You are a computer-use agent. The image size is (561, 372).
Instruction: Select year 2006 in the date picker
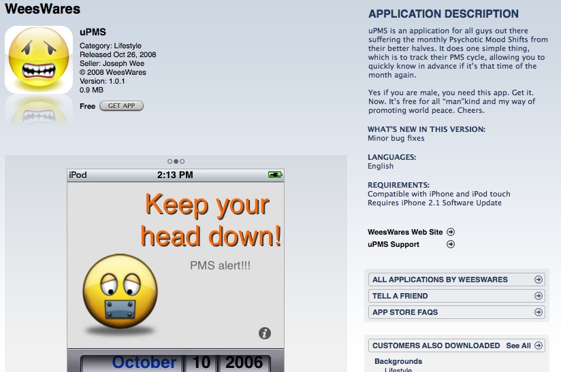tap(244, 362)
